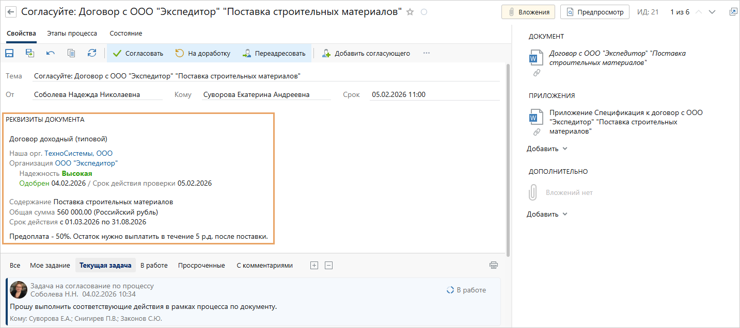Switch to the Этапы процесса tab
The height and width of the screenshot is (328, 740).
72,33
